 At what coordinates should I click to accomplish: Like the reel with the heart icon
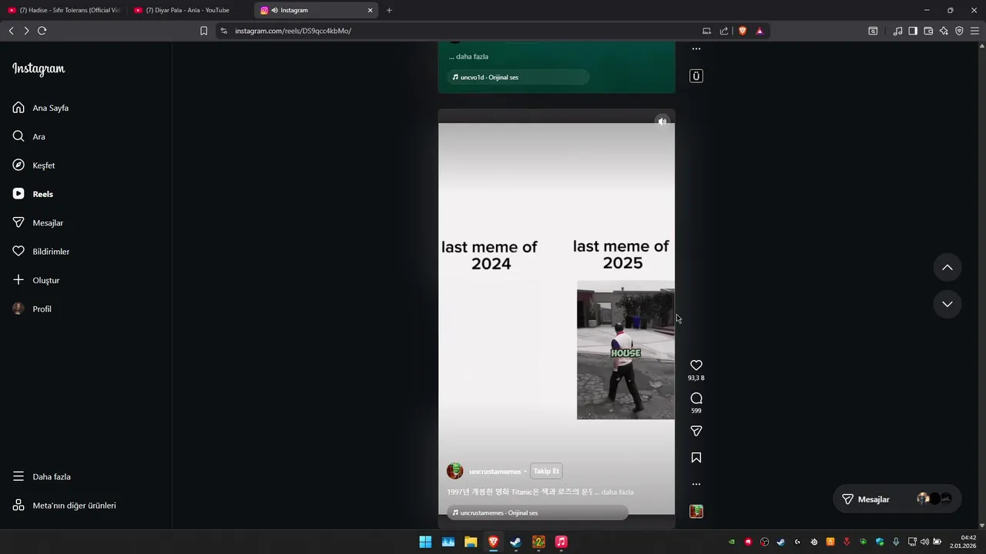(696, 365)
